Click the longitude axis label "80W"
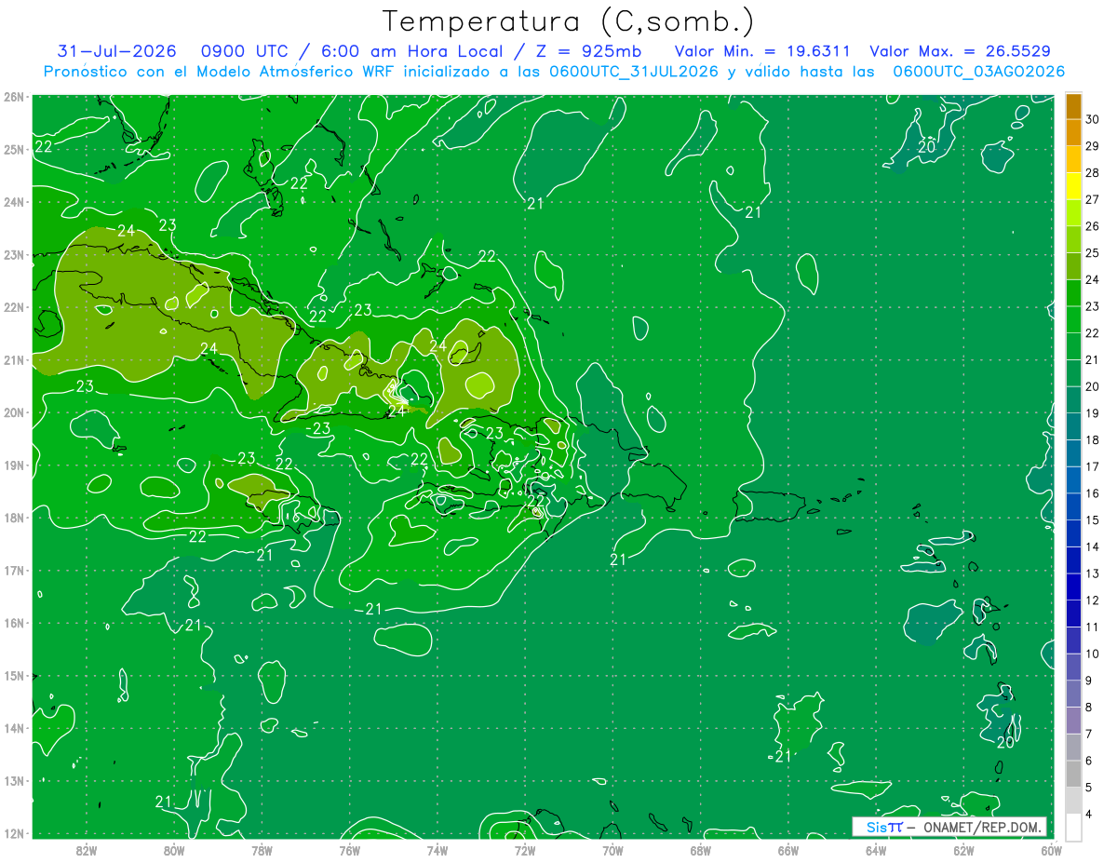This screenshot has width=1117, height=863. [x=173, y=850]
